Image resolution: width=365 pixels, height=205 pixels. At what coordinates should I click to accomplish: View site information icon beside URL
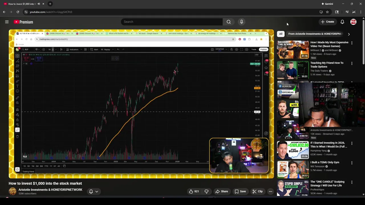(x=26, y=12)
